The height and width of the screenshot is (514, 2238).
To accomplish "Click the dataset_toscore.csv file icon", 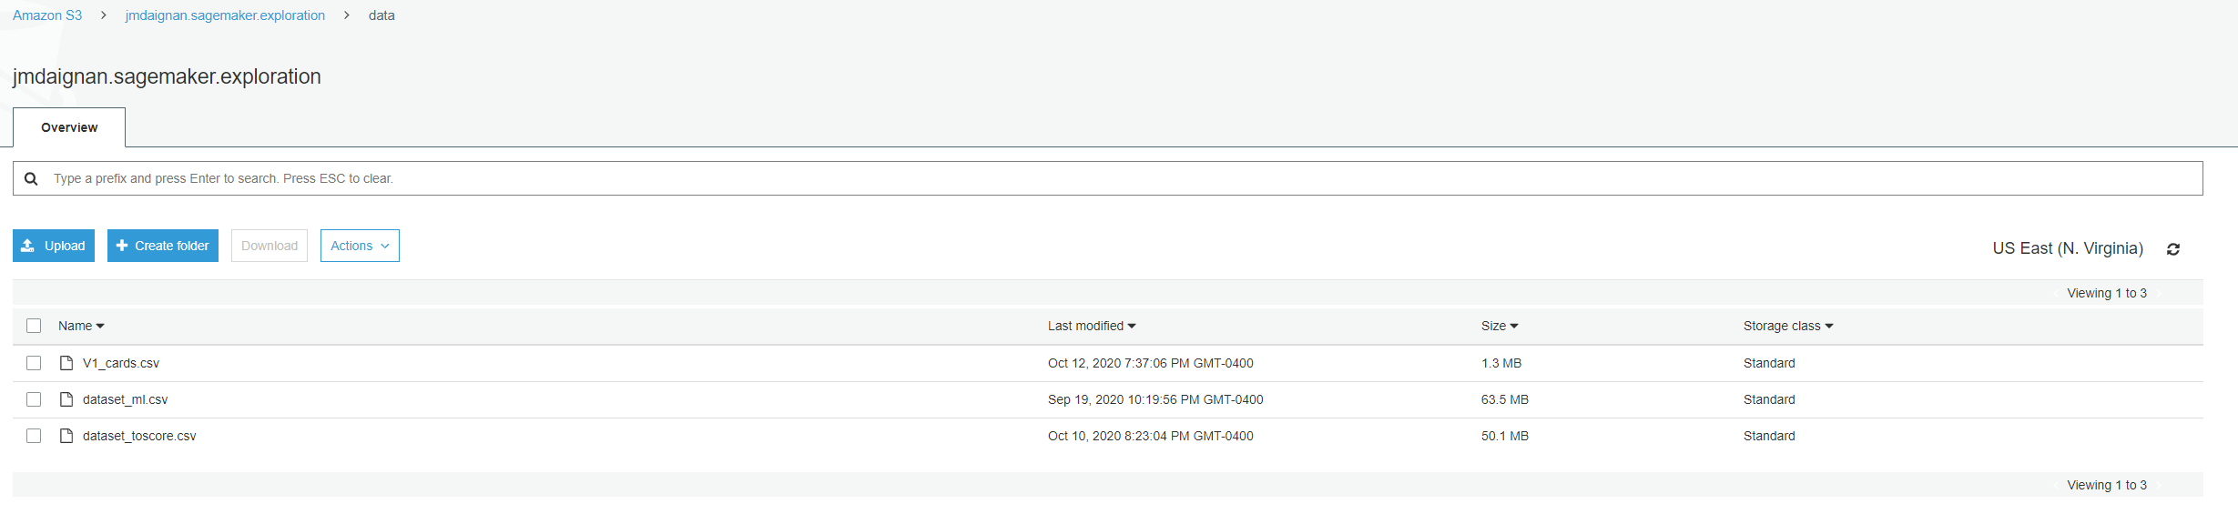I will click(x=66, y=436).
